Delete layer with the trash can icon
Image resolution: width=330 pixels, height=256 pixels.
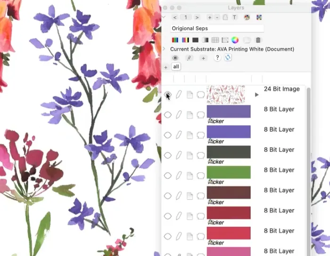[x=258, y=40]
